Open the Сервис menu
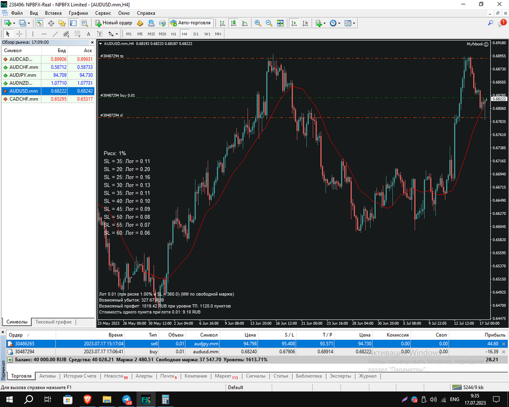 click(103, 13)
